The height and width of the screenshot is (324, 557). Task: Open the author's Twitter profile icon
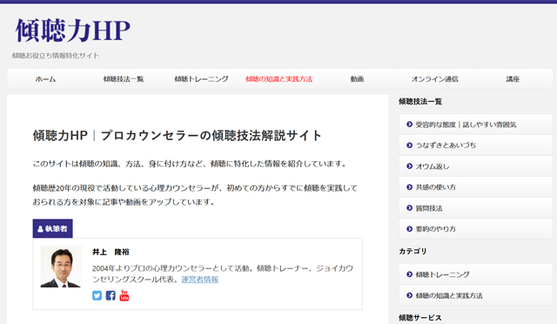[97, 295]
